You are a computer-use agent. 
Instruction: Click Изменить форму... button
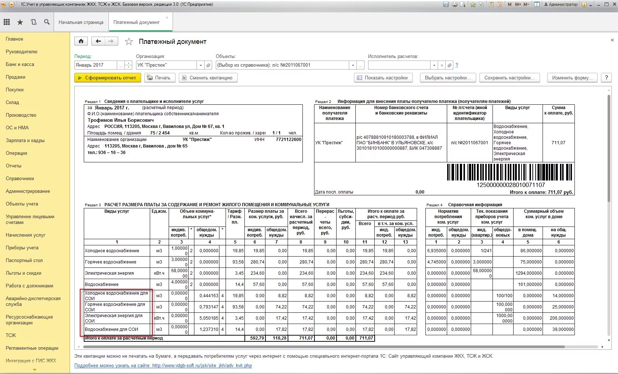(572, 78)
